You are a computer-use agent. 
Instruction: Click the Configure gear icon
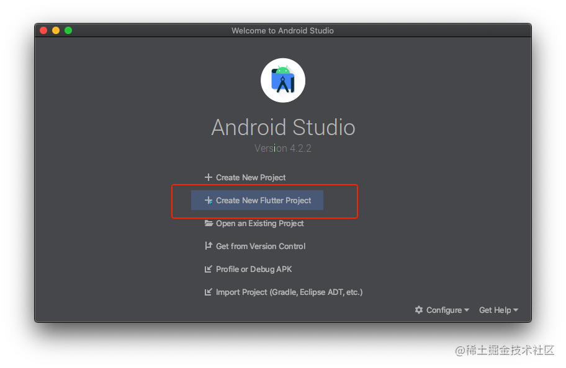pos(419,310)
